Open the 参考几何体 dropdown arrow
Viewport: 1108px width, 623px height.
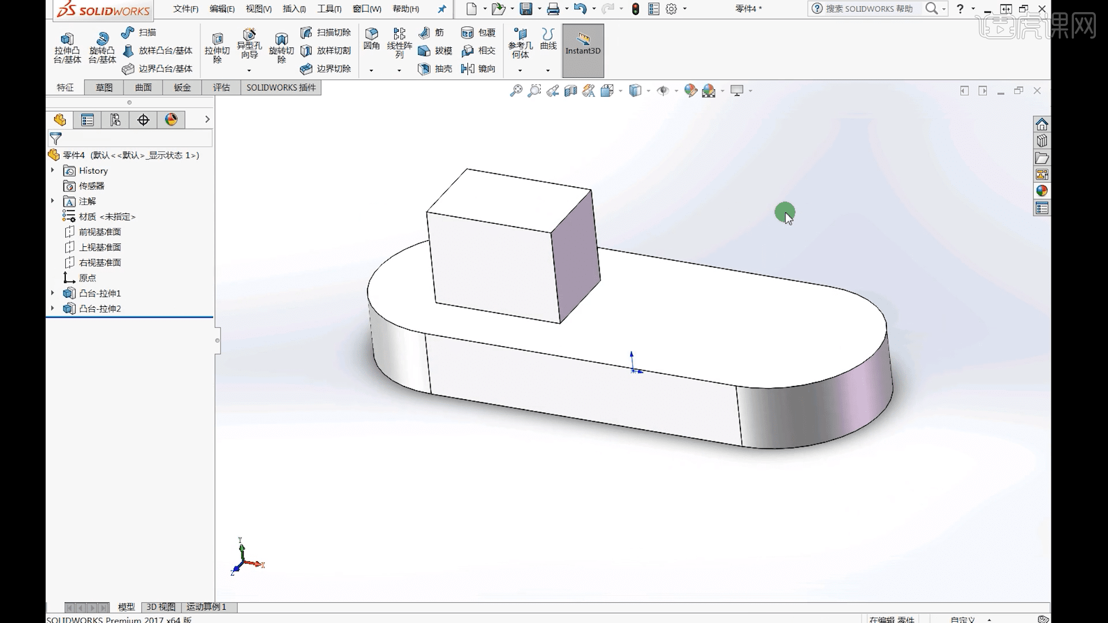click(520, 70)
